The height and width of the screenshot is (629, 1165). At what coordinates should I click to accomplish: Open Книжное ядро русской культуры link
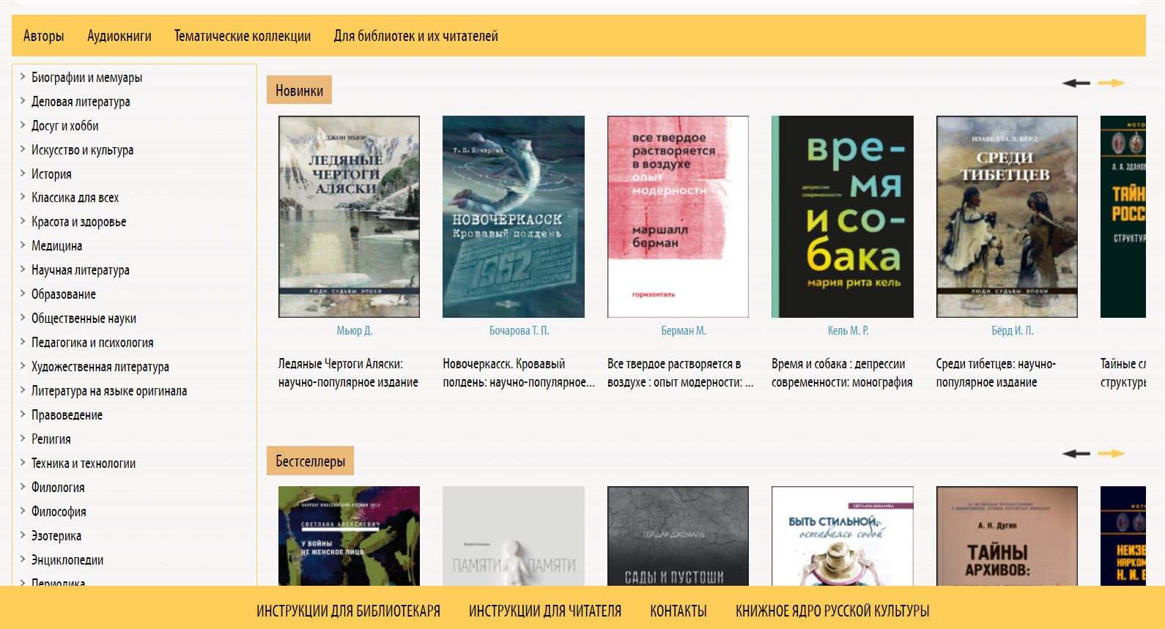click(x=832, y=611)
